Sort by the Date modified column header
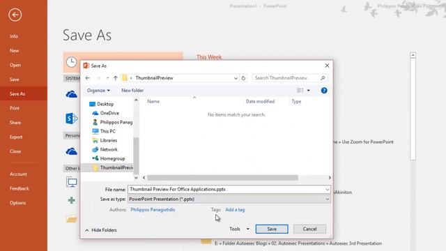Screen dimensions: 446x251 tap(260, 102)
